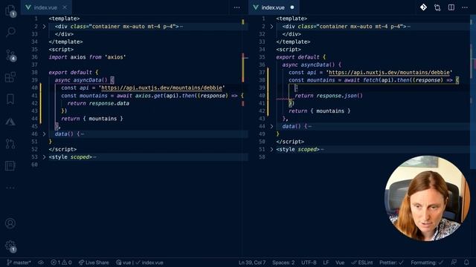This screenshot has width=476, height=267.
Task: Click the diamond git icon in editor toolbar
Action: 423,7
